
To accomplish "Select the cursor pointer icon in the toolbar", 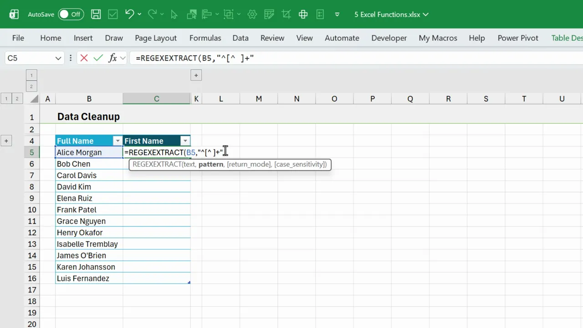I will point(174,14).
